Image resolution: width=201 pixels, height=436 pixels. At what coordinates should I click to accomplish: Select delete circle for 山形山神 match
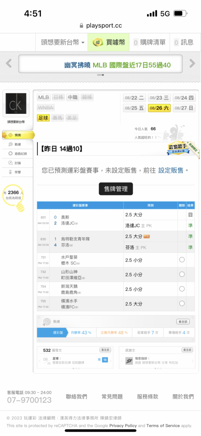point(182,274)
